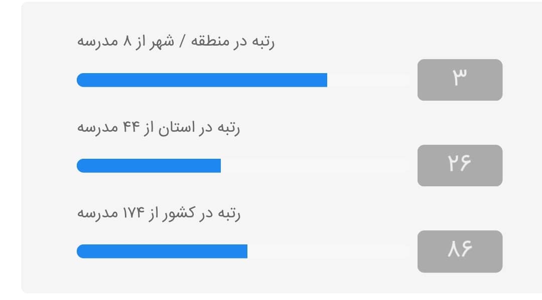Screen dimensions: 542x300
Task: Click the word 'استان' in the second label
Action: coord(177,128)
